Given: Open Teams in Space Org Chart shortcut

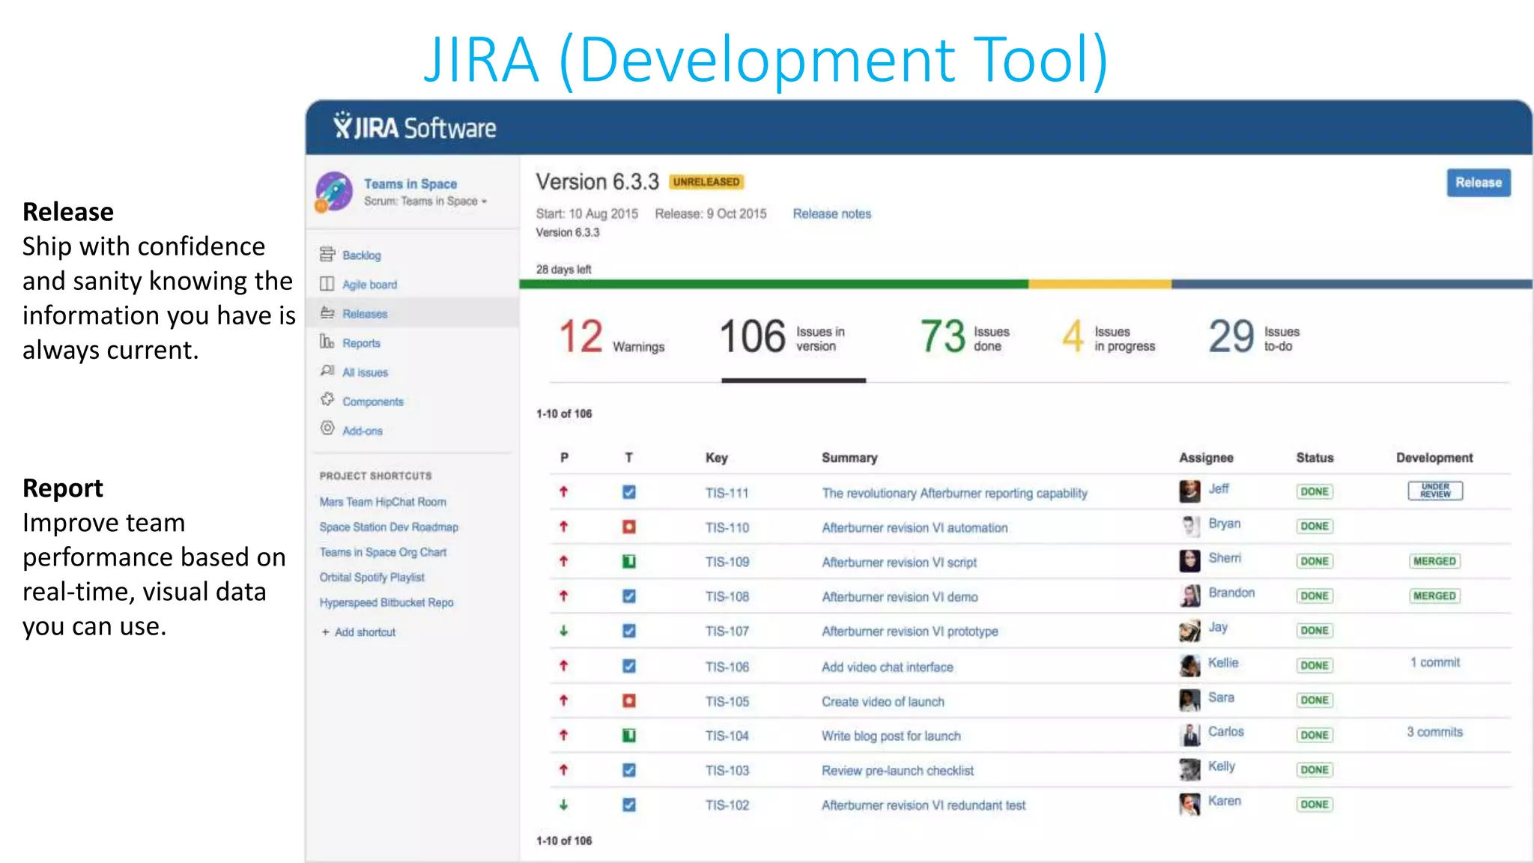Looking at the screenshot, I should point(383,552).
